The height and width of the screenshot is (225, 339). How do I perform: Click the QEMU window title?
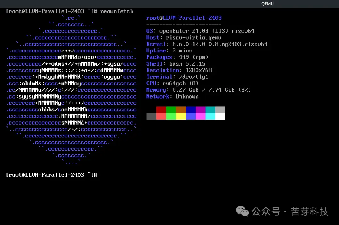[x=267, y=4]
